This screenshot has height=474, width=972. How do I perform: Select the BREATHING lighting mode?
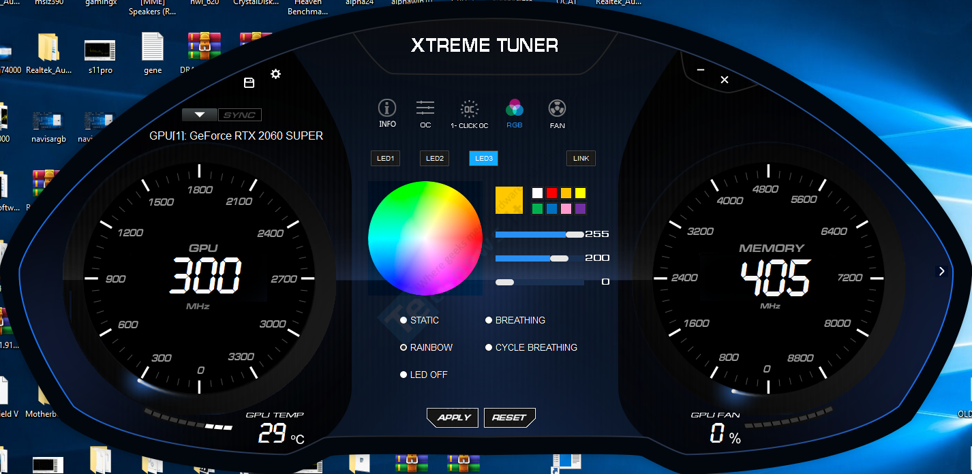coord(515,320)
